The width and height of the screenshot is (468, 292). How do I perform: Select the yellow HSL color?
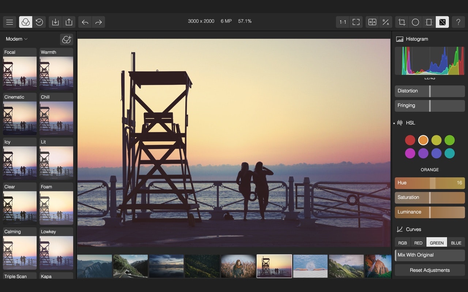tap(437, 140)
